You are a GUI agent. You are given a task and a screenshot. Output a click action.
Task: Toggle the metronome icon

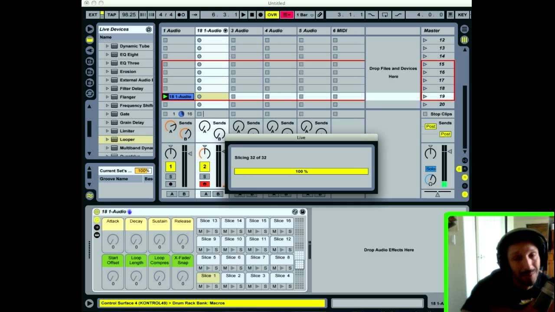181,15
